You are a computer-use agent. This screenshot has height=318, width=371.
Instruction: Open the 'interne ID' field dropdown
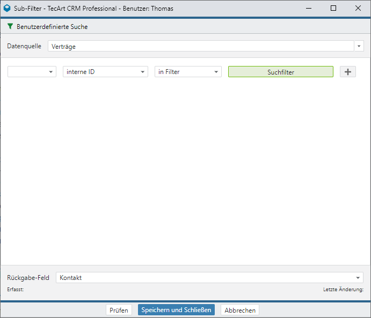(105, 72)
